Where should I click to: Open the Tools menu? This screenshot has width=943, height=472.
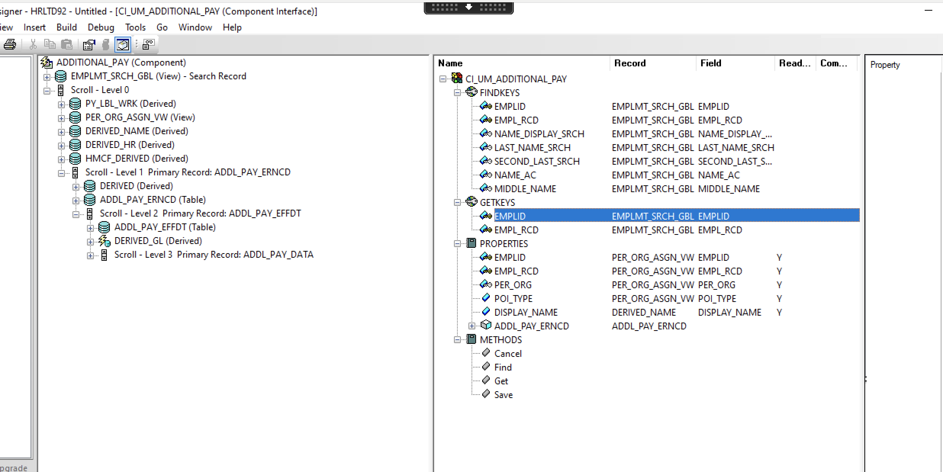pos(135,27)
